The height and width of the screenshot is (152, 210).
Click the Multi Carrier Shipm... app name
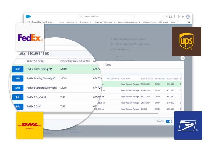pyautogui.click(x=43, y=22)
